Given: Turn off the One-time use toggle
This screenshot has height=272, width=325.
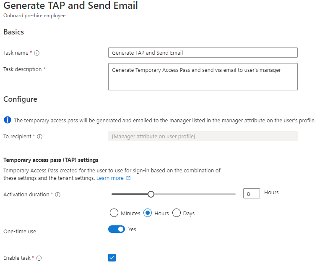Looking at the screenshot, I should click(117, 229).
